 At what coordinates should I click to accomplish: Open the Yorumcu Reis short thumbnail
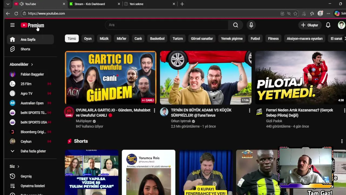[148, 172]
